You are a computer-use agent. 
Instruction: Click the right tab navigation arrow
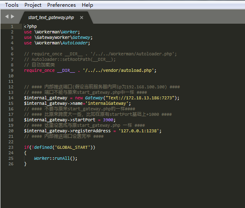(13, 16)
